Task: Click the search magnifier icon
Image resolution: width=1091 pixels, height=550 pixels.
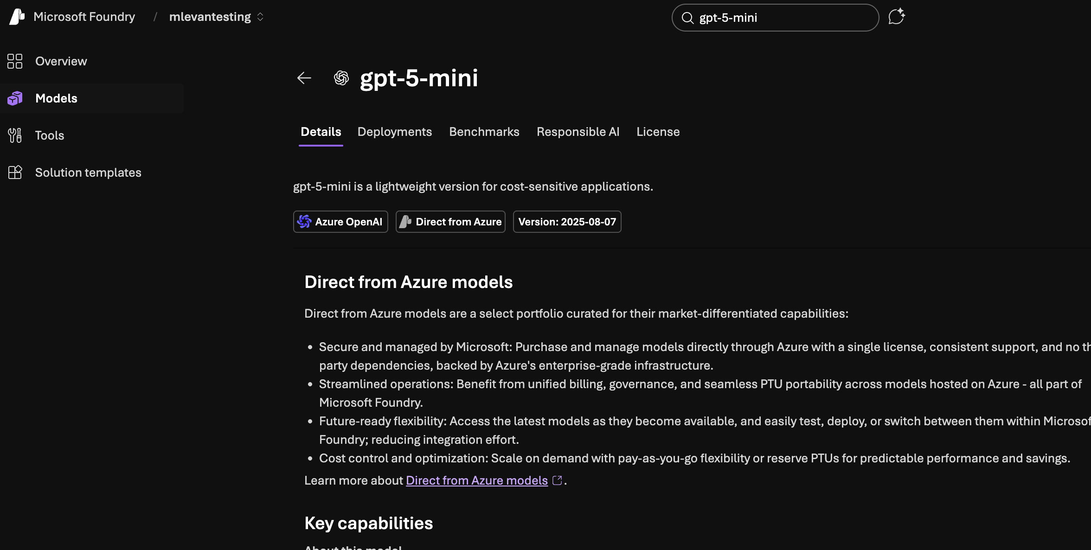Action: coord(687,18)
